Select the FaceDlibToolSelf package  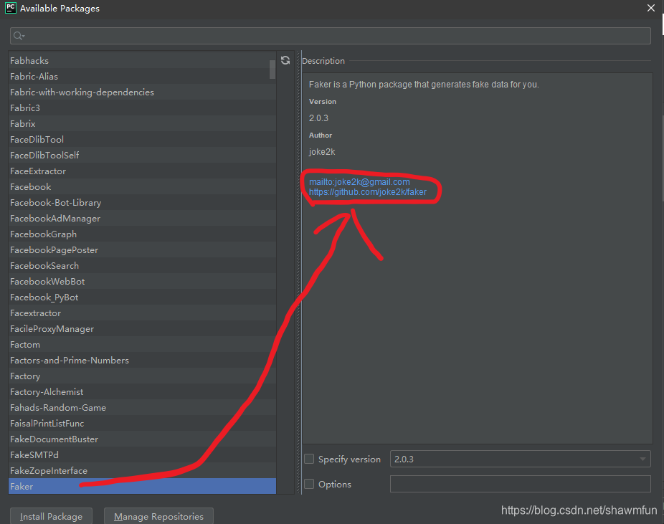[142, 156]
